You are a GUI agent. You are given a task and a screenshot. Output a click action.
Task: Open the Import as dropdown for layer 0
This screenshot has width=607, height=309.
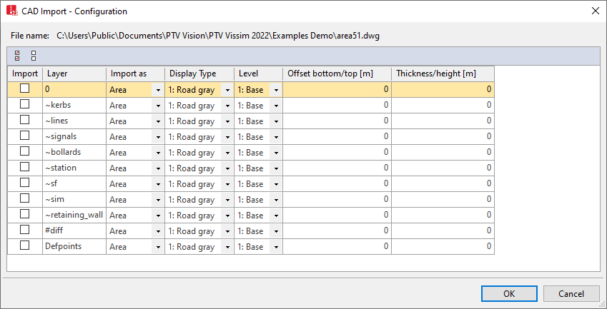(x=157, y=90)
